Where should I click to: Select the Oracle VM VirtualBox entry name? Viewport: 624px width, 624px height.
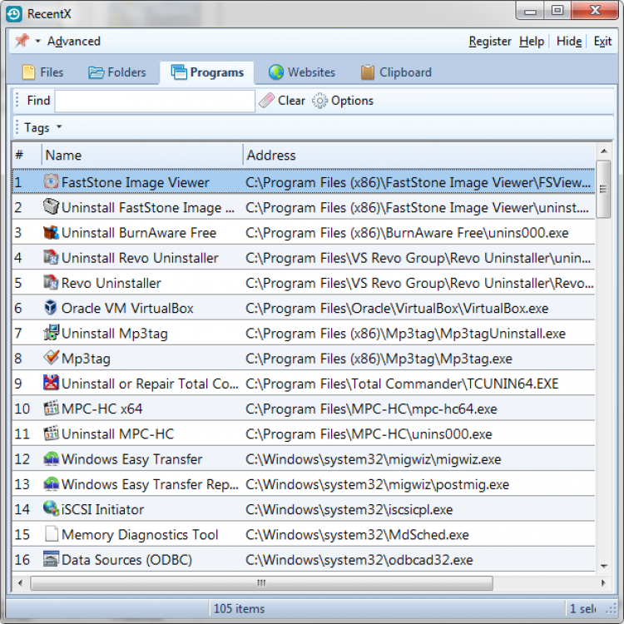point(127,309)
